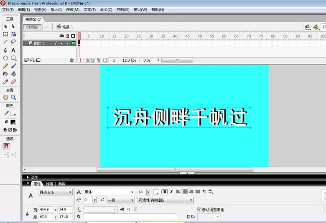Open the letter spacing 0 dropdown arrow
Viewport: 326px width, 223px height.
pos(94,200)
